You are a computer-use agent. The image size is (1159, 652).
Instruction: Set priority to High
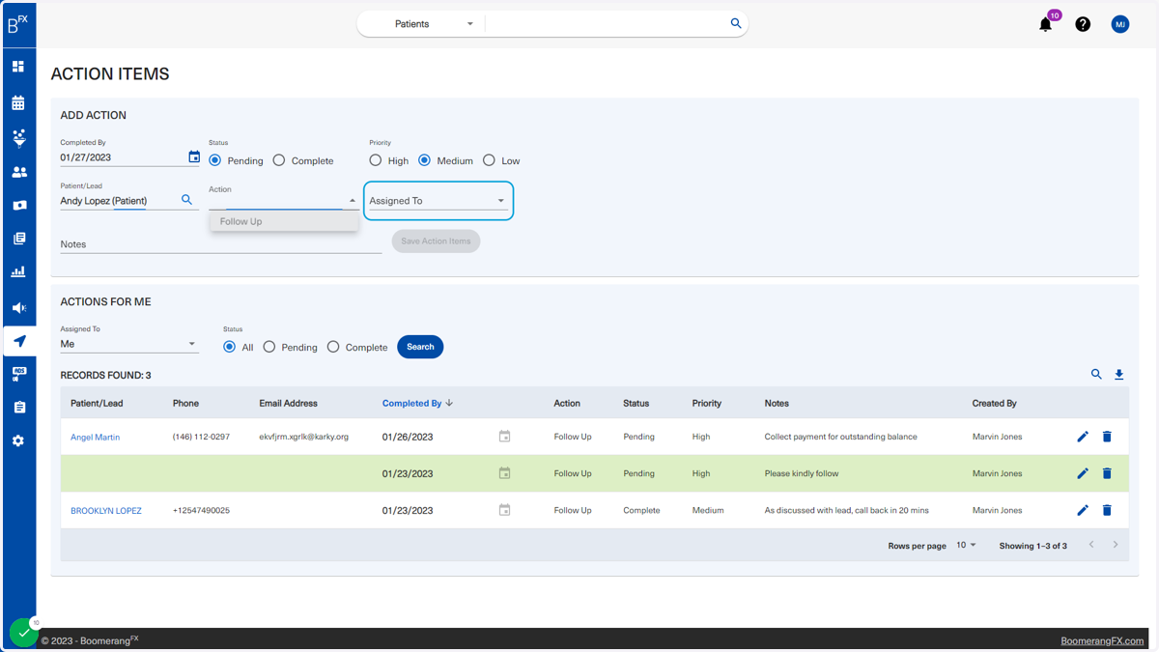376,160
